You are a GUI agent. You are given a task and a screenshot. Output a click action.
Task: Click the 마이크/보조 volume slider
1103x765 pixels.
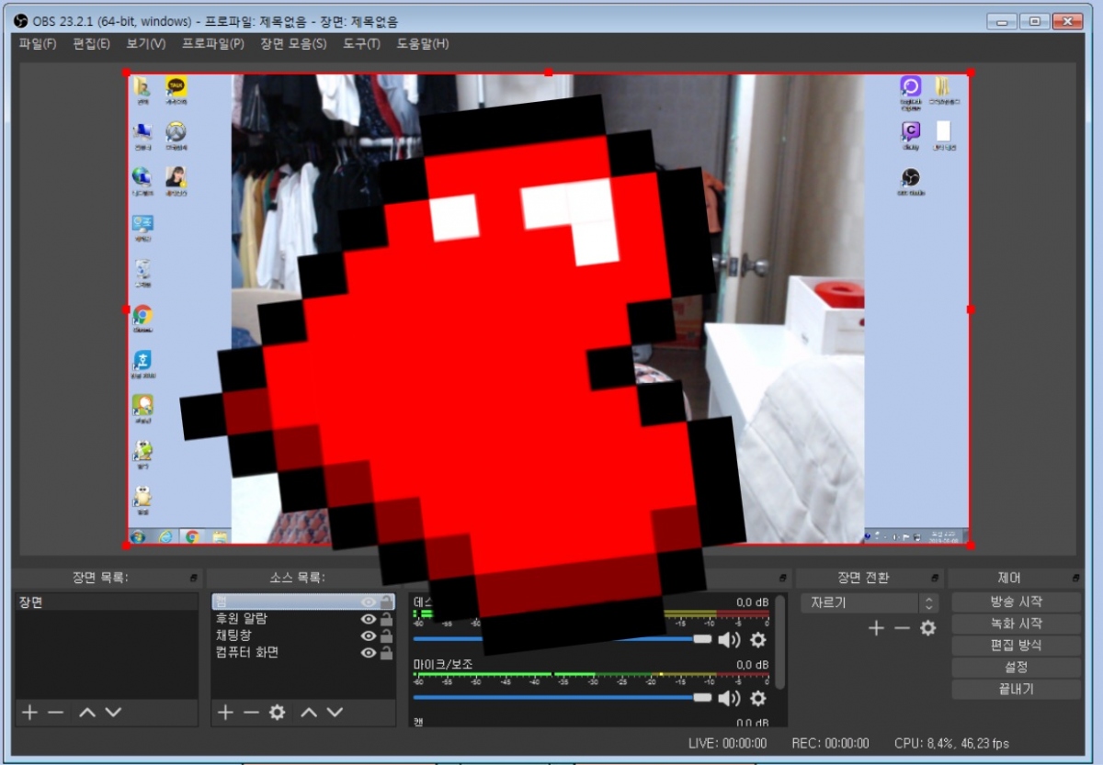[563, 698]
